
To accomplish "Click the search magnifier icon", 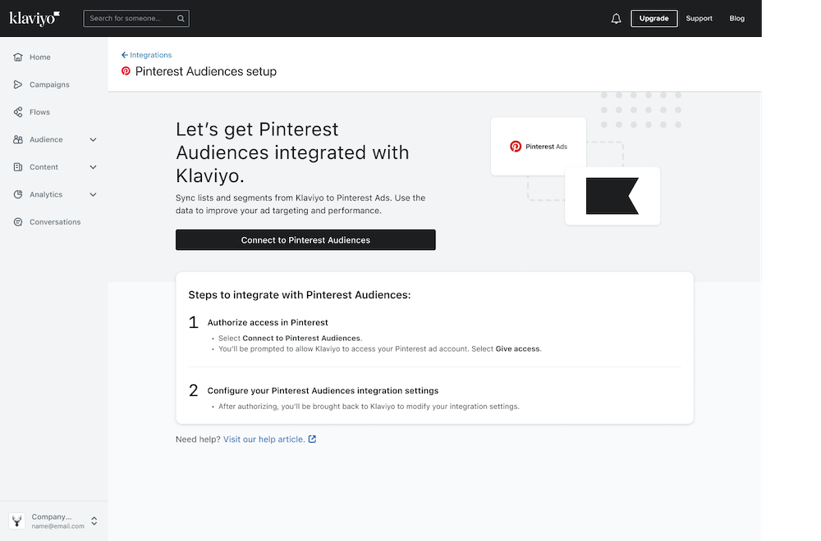I will click(x=181, y=18).
